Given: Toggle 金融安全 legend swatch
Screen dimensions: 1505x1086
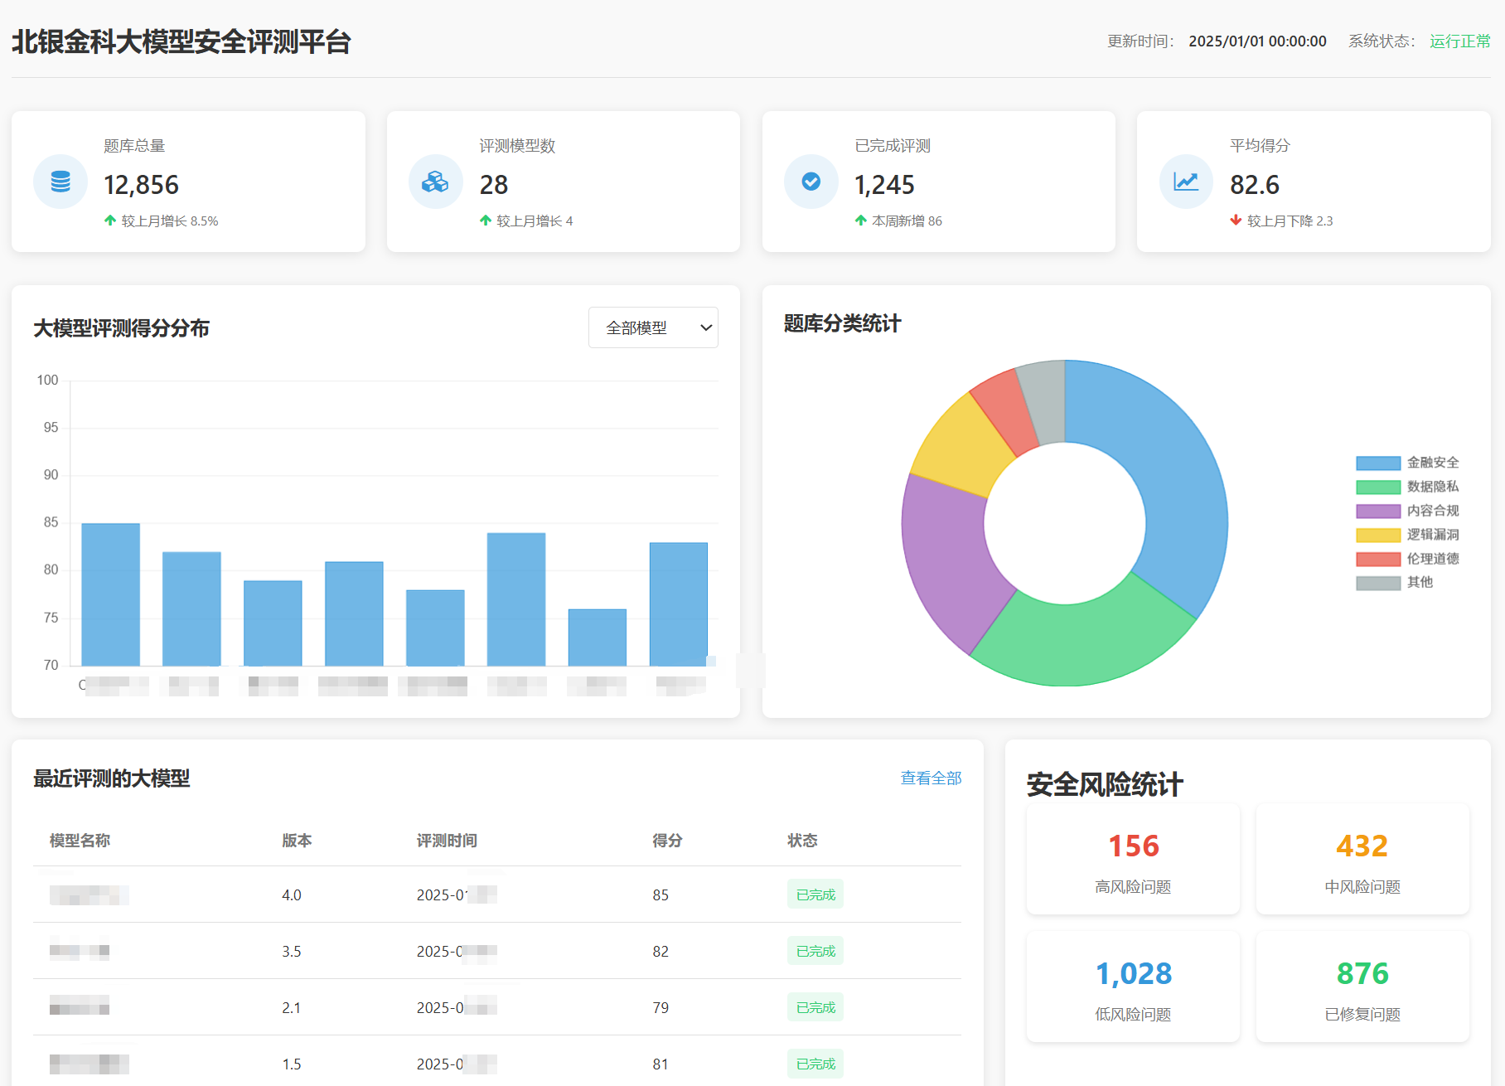Looking at the screenshot, I should point(1378,463).
